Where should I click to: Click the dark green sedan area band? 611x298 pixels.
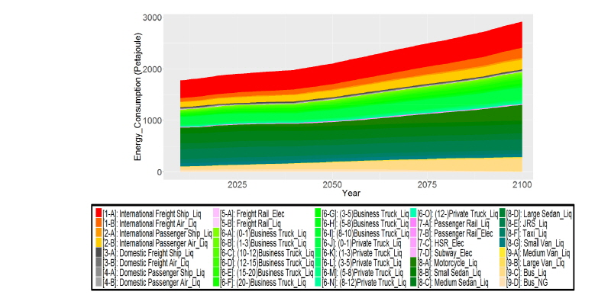click(351, 142)
